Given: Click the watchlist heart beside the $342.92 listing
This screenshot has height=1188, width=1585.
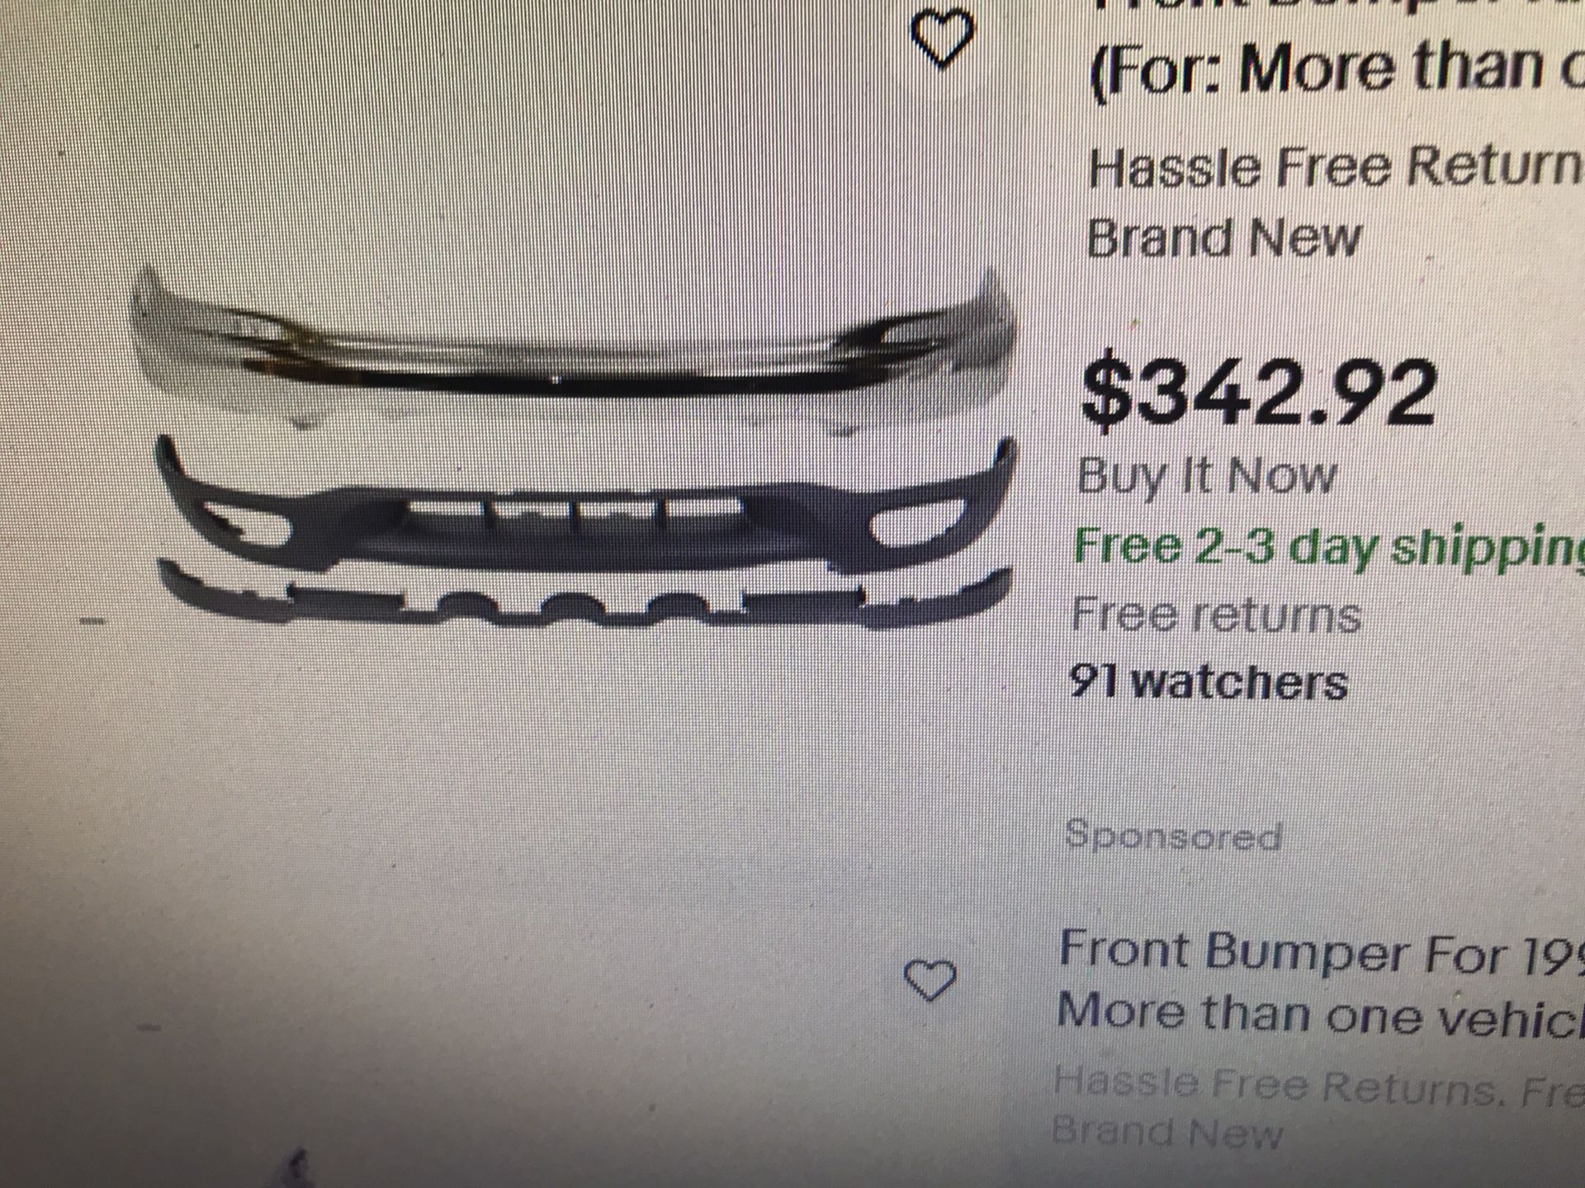Looking at the screenshot, I should (x=941, y=39).
